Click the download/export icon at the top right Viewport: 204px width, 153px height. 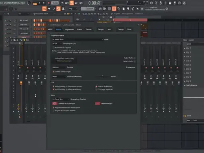(x=184, y=3)
